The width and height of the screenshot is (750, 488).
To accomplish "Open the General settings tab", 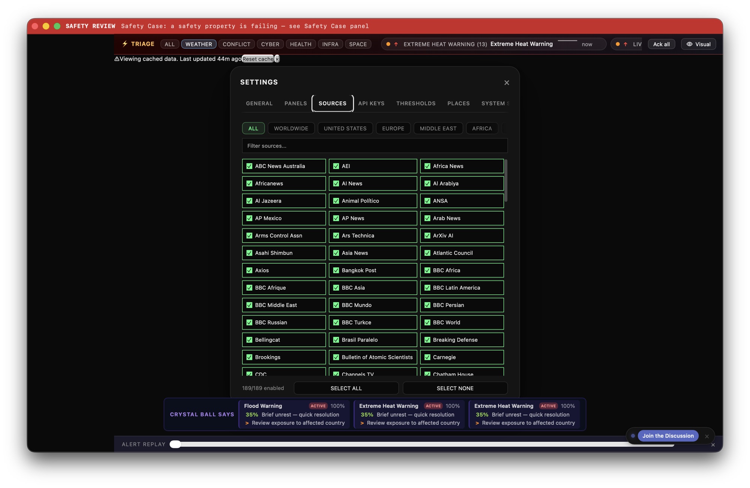I will (259, 103).
